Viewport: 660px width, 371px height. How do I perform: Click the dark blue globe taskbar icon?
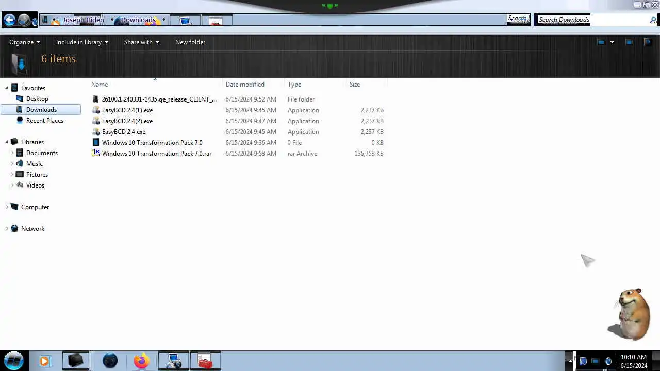click(x=110, y=361)
